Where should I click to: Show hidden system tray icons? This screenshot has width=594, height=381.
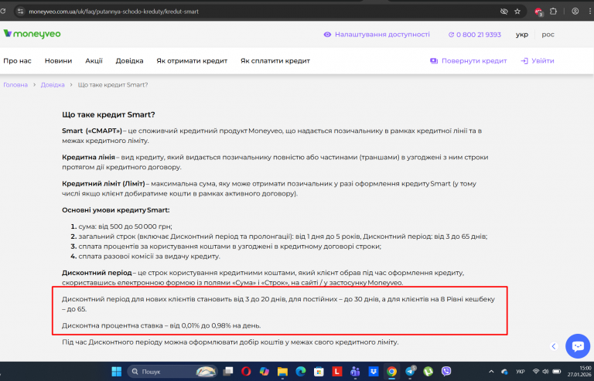491,372
